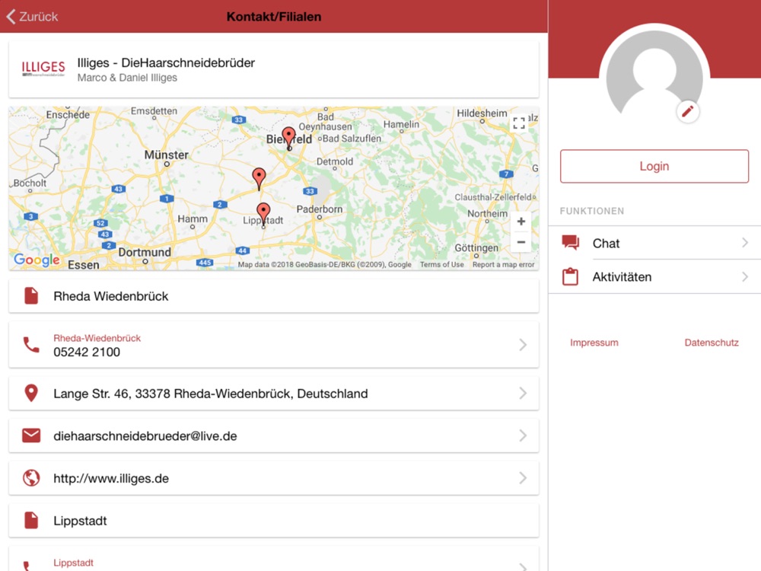Click the Chat speech bubble icon
The width and height of the screenshot is (761, 571).
pyautogui.click(x=570, y=243)
